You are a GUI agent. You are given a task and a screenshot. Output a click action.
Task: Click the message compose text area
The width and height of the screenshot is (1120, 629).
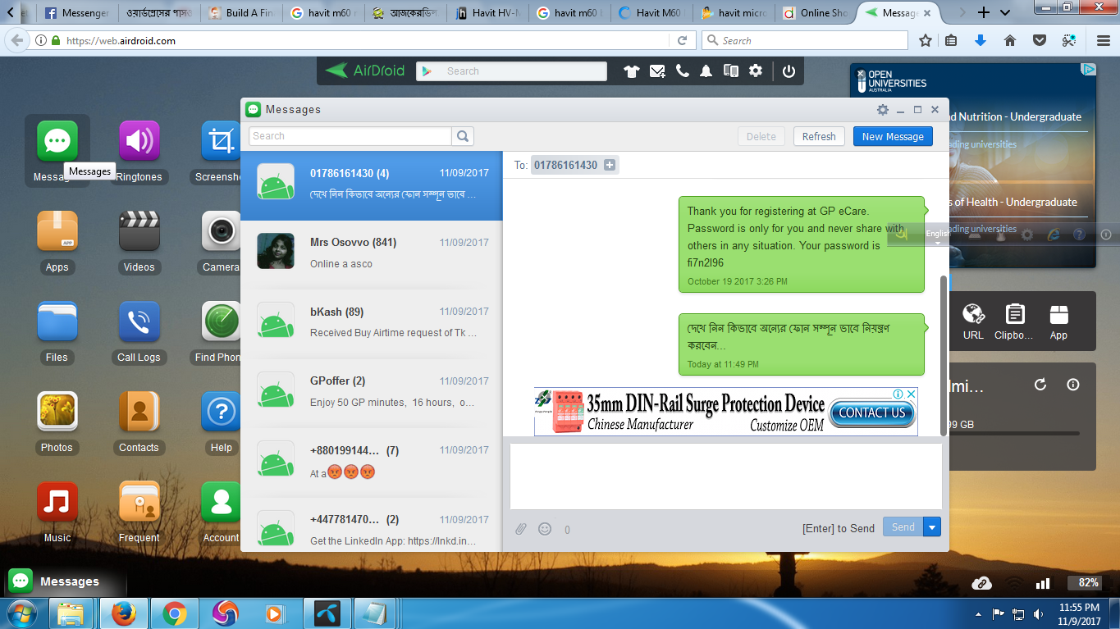click(x=726, y=476)
